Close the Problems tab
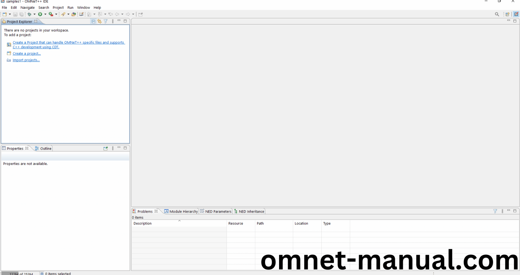520x275 pixels. coord(156,211)
